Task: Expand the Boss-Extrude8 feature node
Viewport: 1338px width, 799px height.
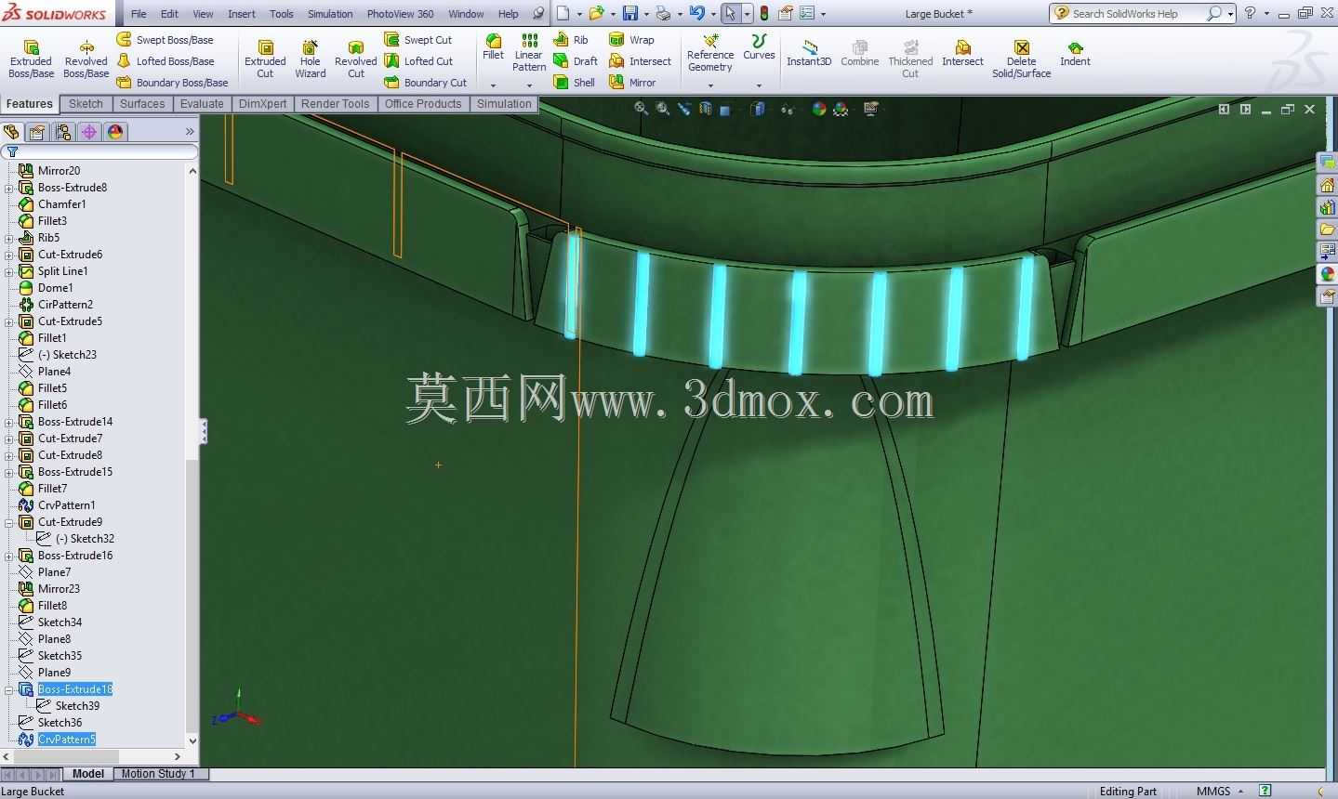Action: point(9,188)
